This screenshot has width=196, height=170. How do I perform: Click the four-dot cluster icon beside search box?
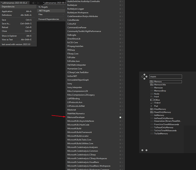click(144, 77)
